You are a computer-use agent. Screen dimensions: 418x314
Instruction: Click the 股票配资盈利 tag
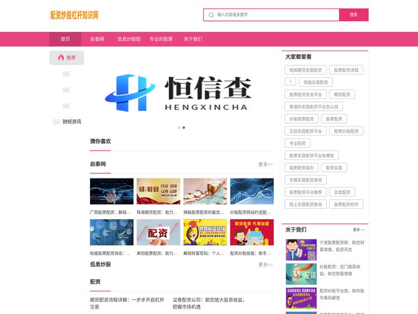pyautogui.click(x=301, y=167)
